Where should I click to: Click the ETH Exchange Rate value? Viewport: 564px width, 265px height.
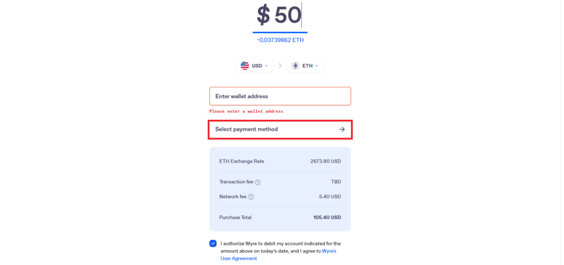(326, 161)
